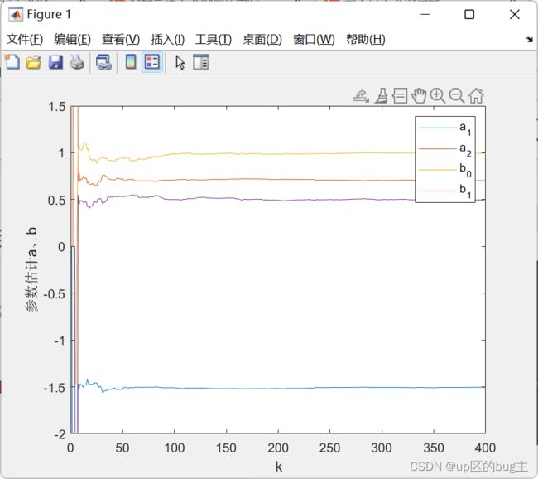
Task: Open the 帮助(H) menu
Action: tap(366, 39)
